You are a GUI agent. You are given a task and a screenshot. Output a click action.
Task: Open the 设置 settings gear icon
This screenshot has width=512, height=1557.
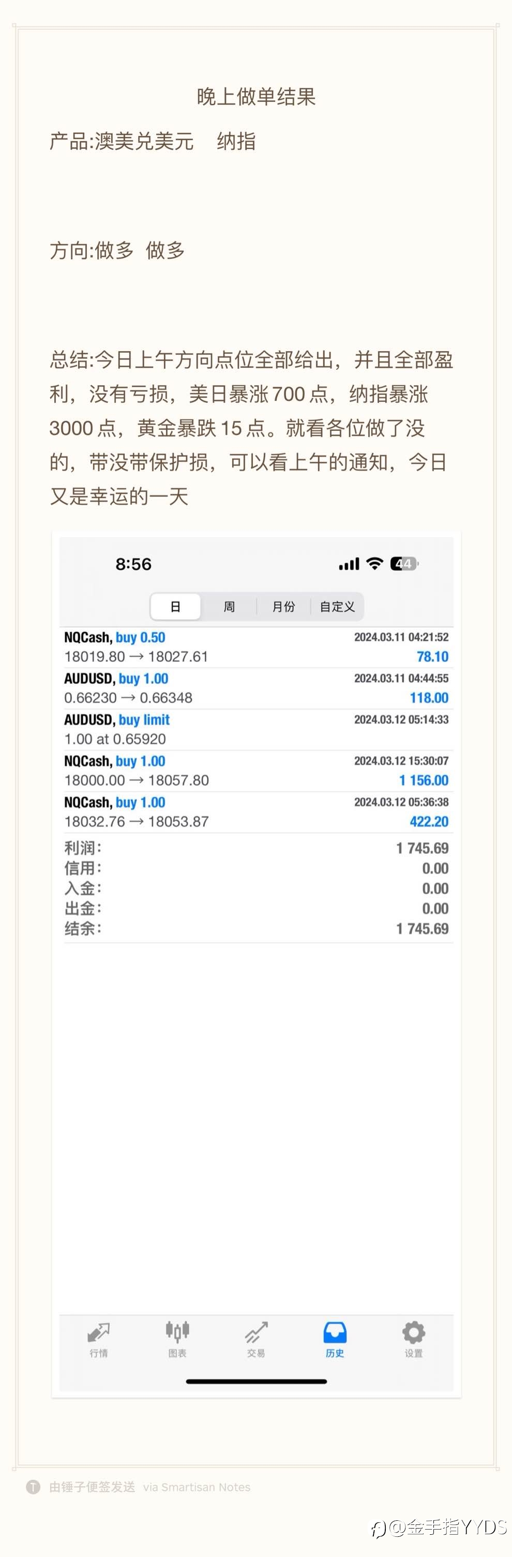click(413, 1332)
